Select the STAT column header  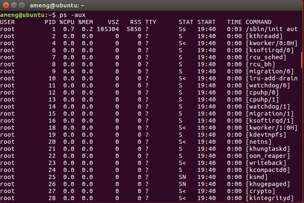coord(186,22)
